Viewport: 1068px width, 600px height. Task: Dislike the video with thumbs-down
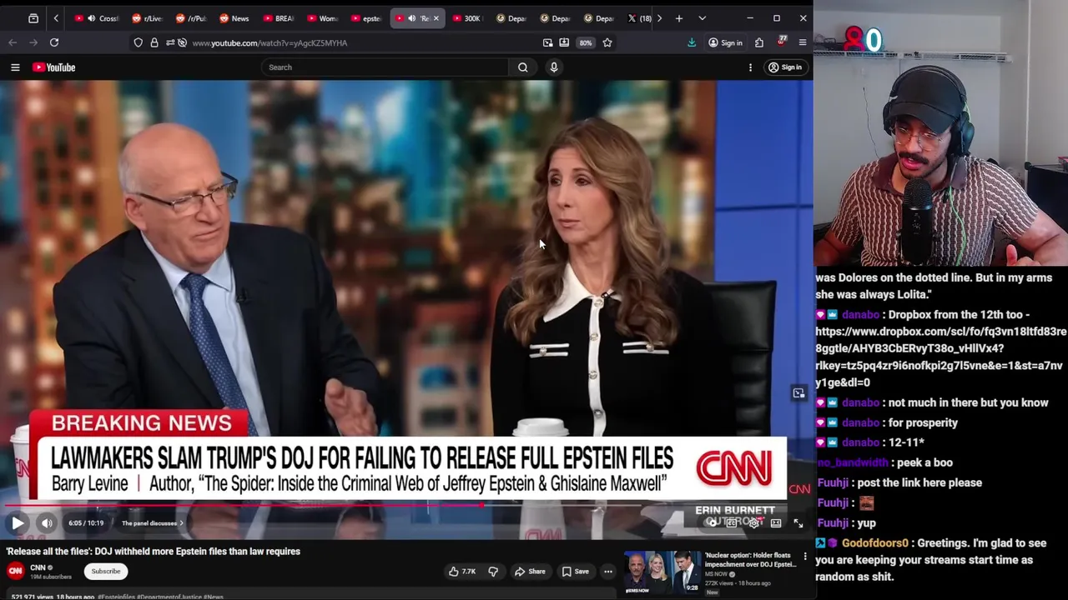pyautogui.click(x=493, y=572)
